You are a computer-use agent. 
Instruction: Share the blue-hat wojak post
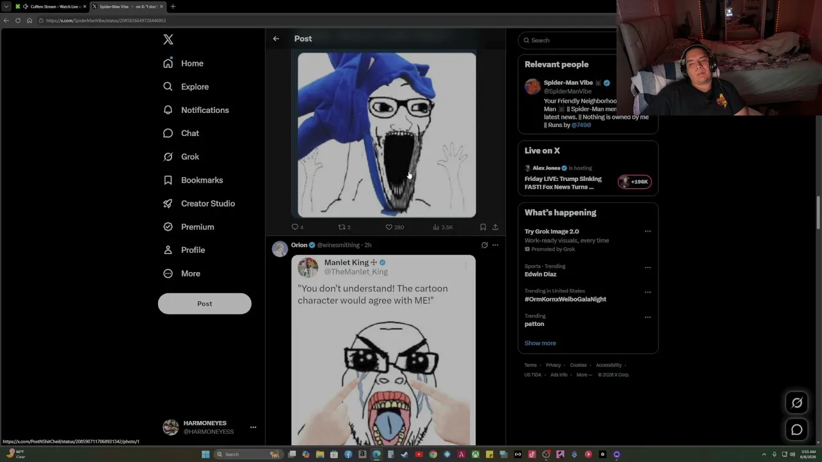495,227
